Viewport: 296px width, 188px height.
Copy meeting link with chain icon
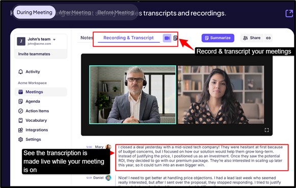[x=268, y=38]
